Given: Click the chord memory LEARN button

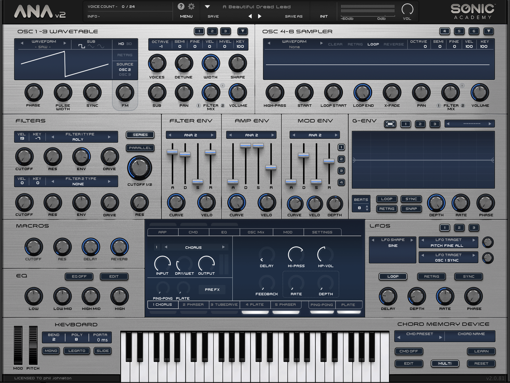Looking at the screenshot, I should pos(481,351).
